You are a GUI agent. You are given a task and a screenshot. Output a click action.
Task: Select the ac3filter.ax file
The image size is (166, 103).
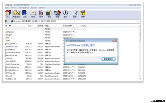(x=10, y=49)
